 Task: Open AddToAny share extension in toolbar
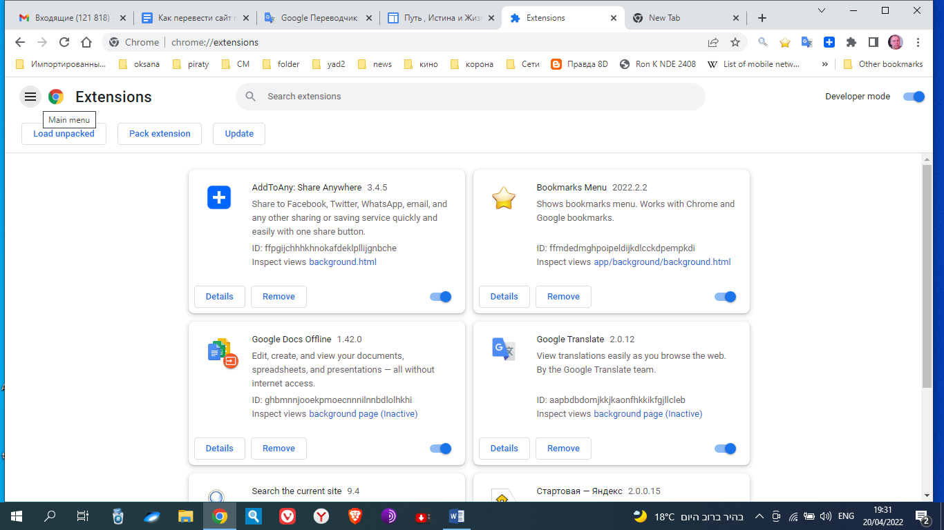point(829,42)
